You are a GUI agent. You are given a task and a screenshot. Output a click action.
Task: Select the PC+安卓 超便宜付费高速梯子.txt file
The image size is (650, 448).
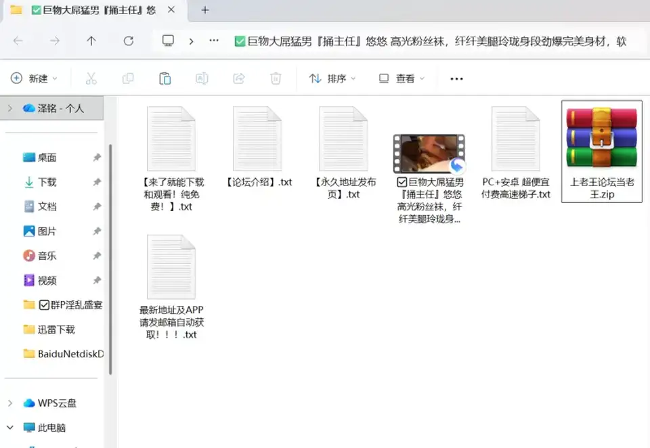(x=516, y=153)
